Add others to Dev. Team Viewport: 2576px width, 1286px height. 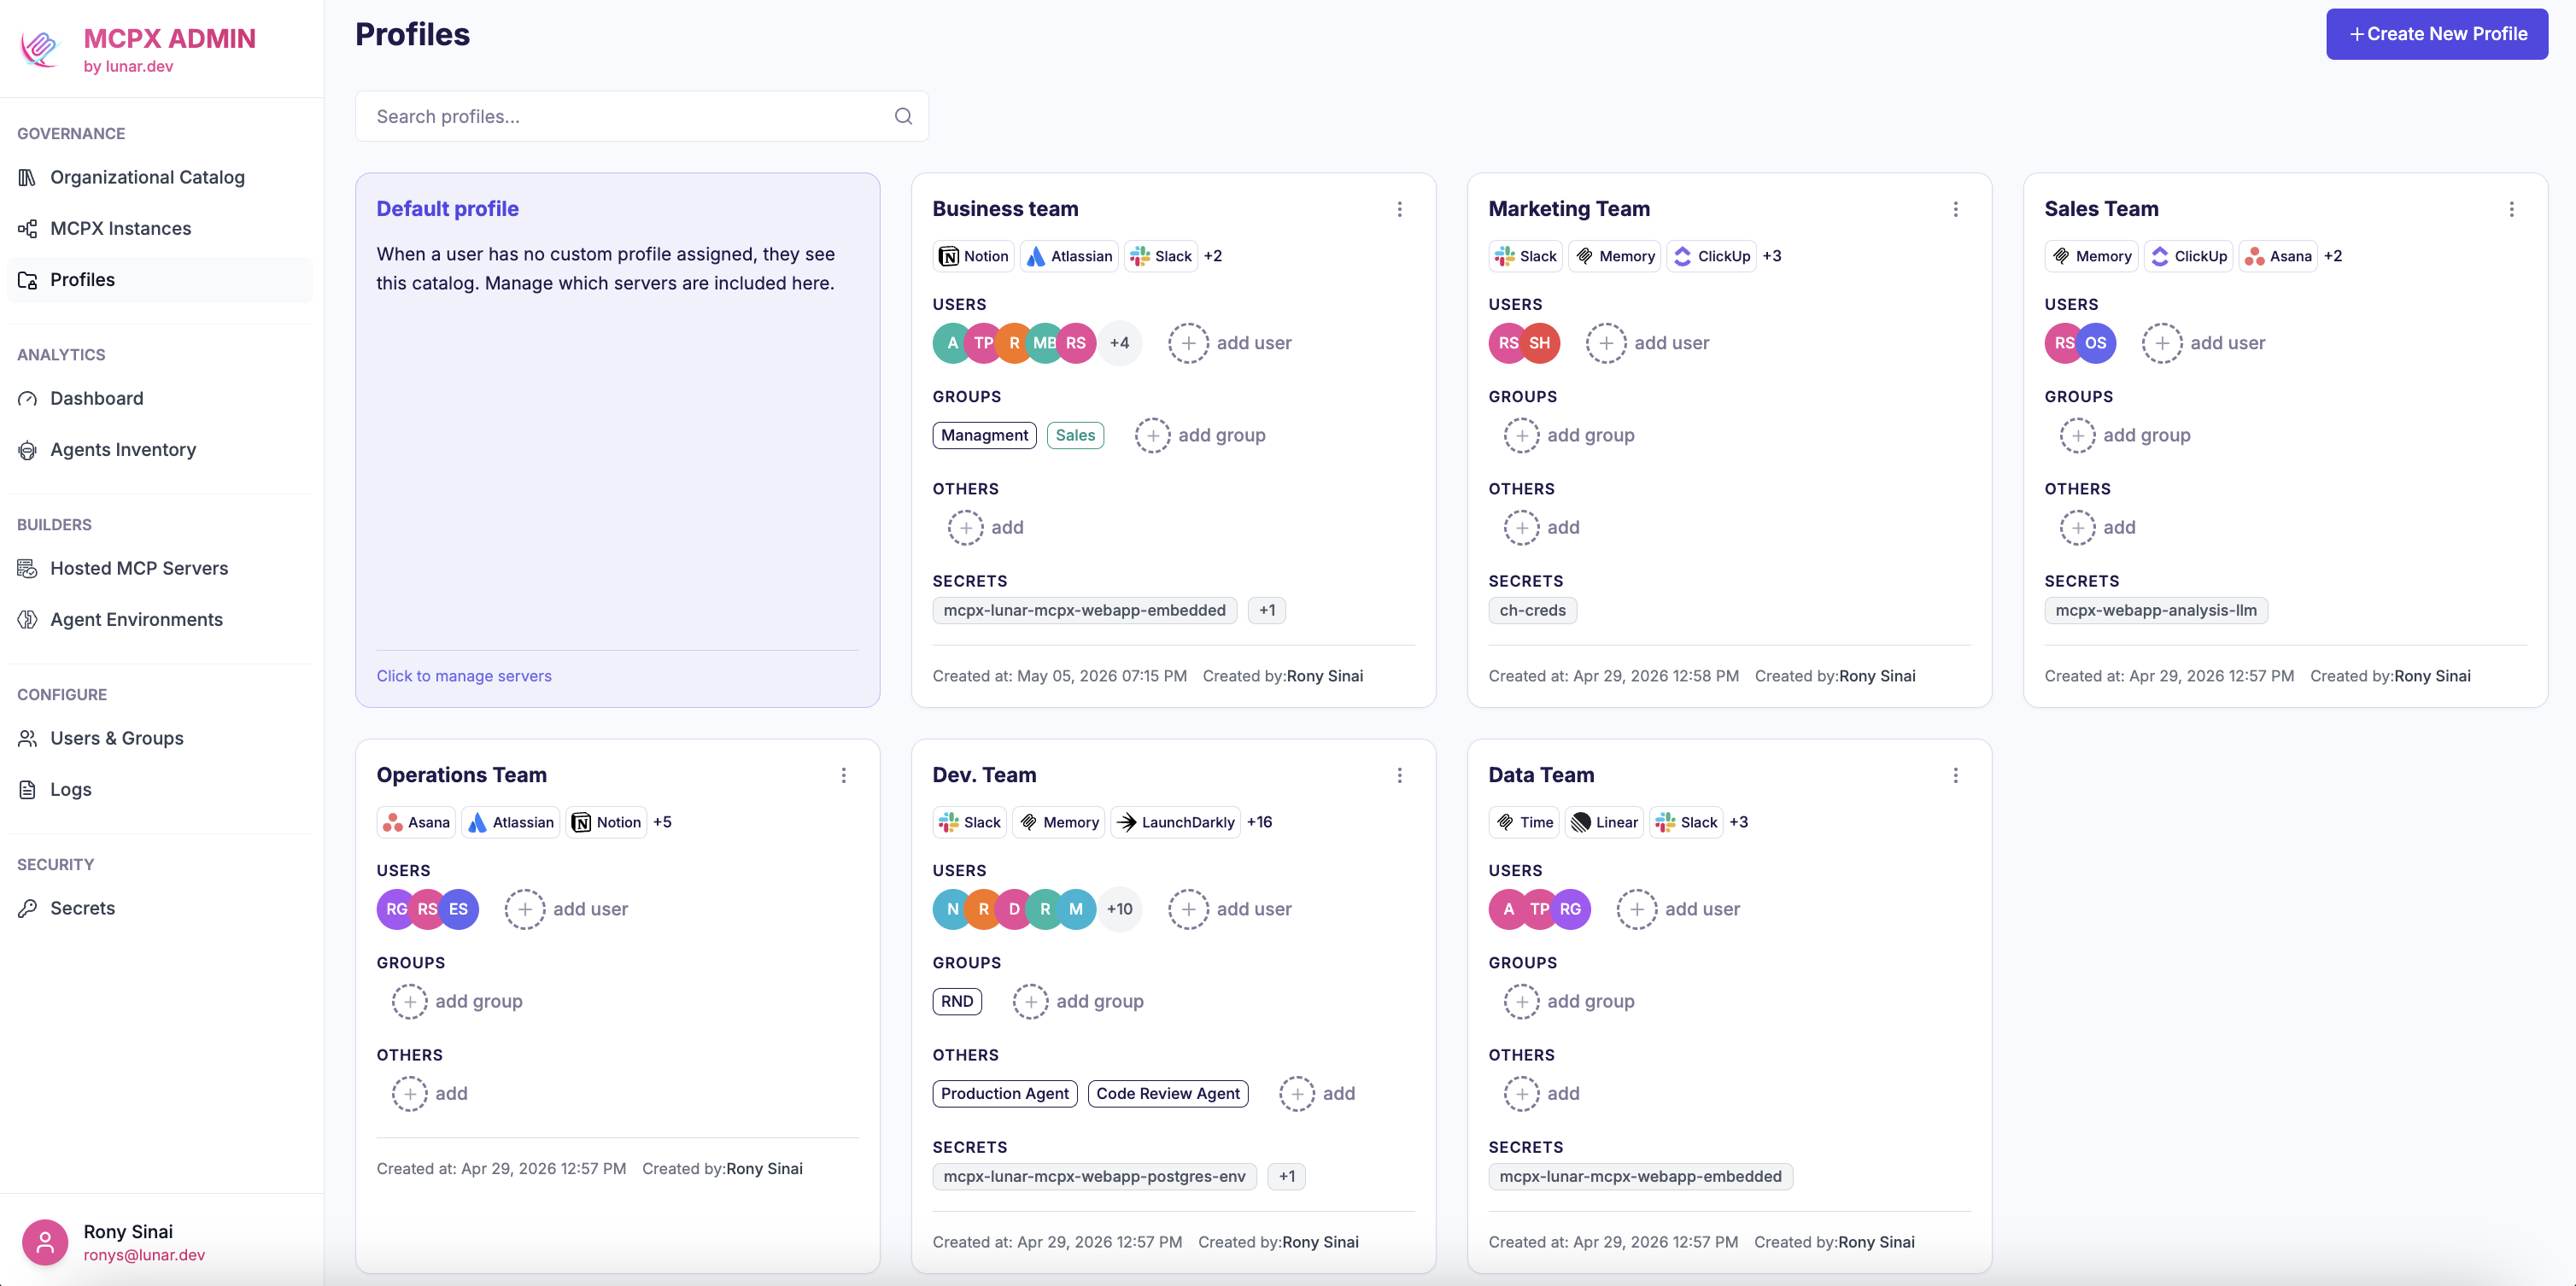(1317, 1093)
